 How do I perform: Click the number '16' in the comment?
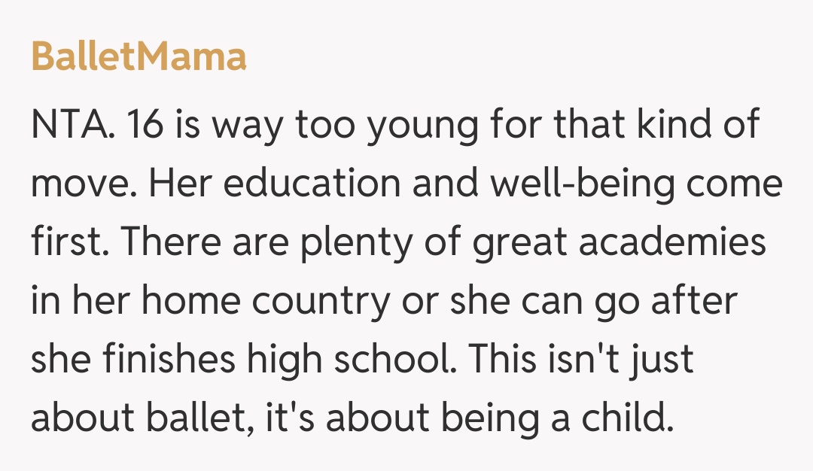coord(142,126)
